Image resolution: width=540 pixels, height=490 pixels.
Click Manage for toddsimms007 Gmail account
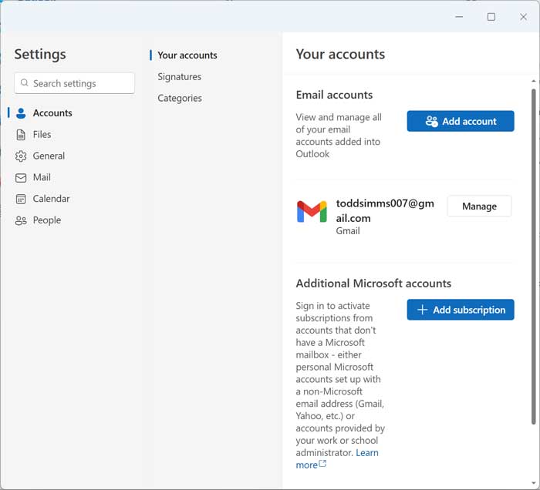(479, 206)
